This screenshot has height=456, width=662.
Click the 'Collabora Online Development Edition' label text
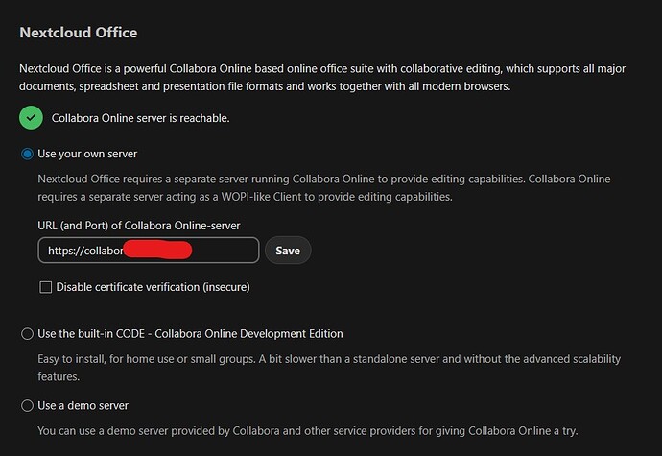click(x=248, y=334)
